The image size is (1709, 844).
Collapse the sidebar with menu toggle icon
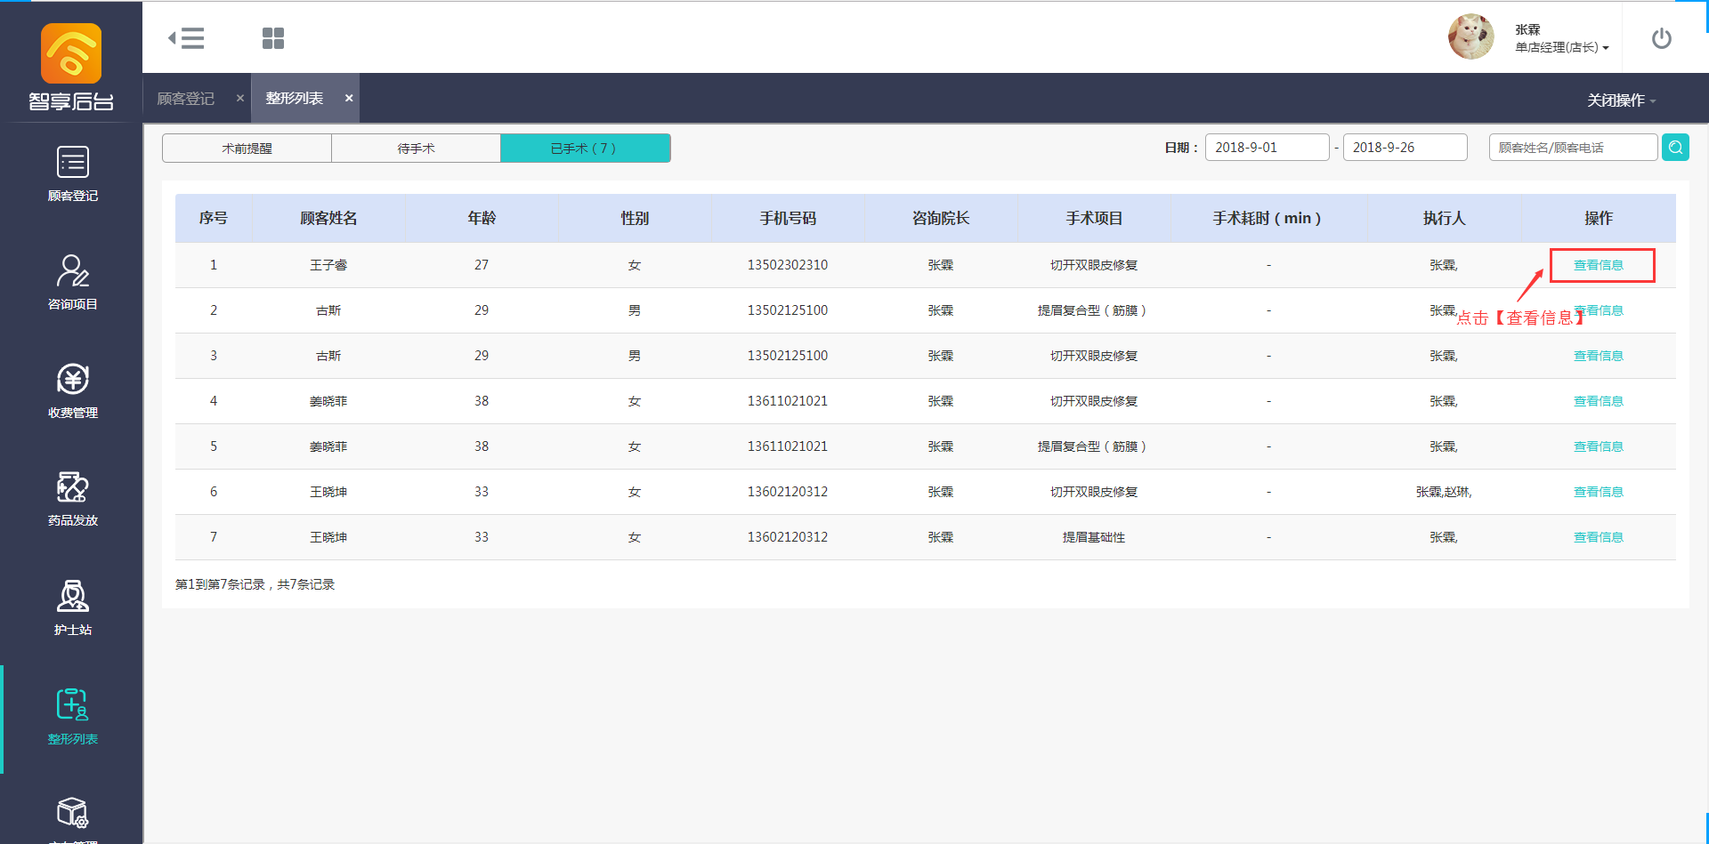click(x=186, y=38)
